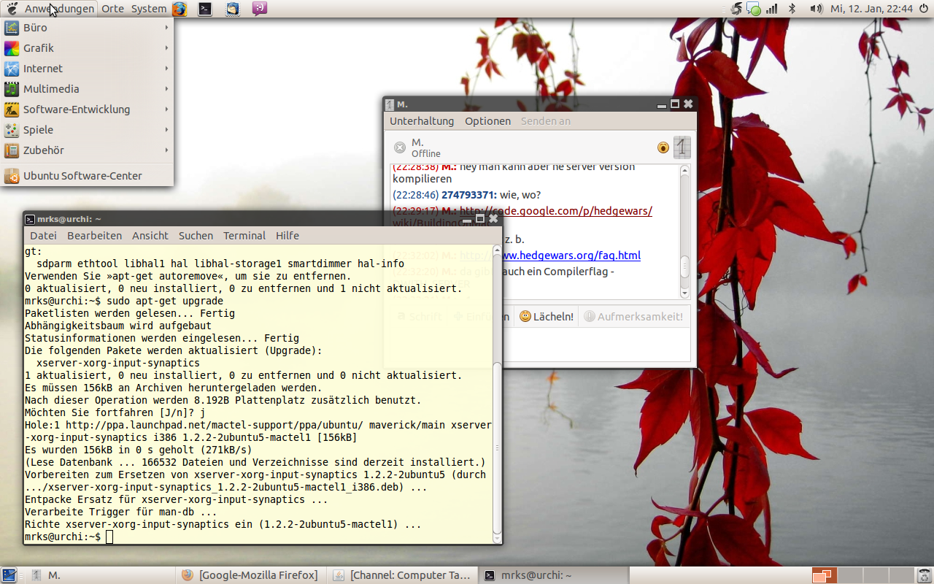934x584 pixels.
Task: Open the terminal launcher in top panel
Action: point(206,9)
